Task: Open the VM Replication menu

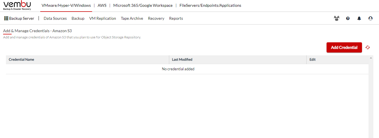Action: pos(103,18)
